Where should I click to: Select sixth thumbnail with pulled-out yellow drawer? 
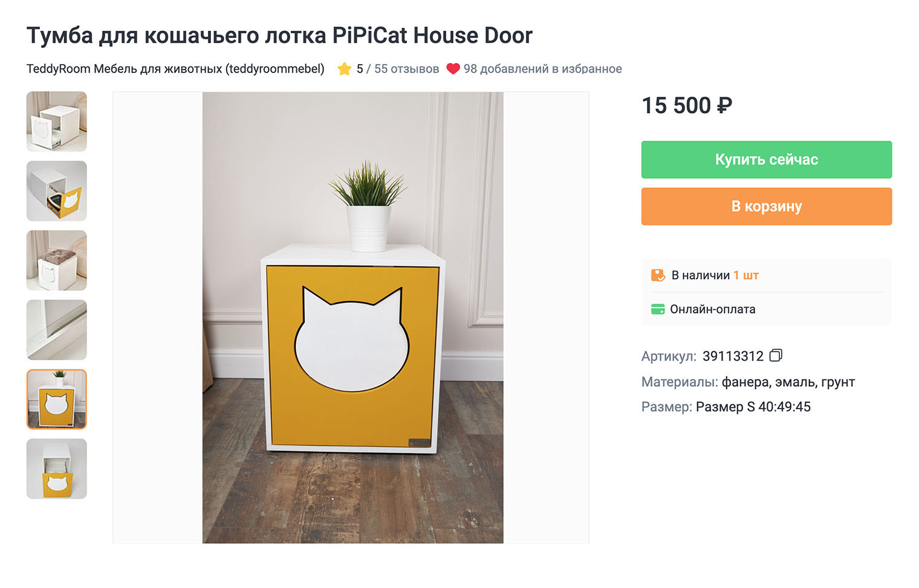point(57,469)
